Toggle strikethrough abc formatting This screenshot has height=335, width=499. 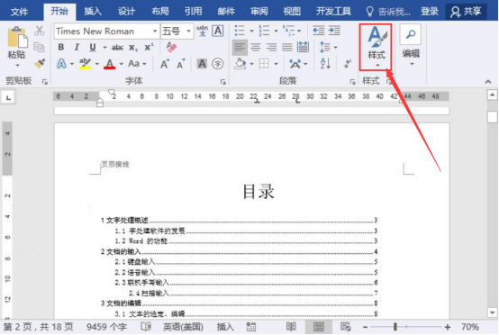click(117, 48)
